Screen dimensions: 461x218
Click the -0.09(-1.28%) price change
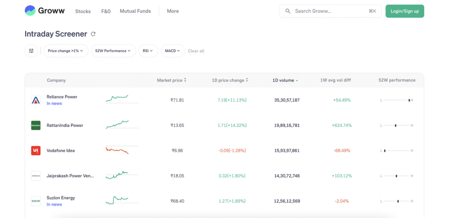click(x=232, y=151)
